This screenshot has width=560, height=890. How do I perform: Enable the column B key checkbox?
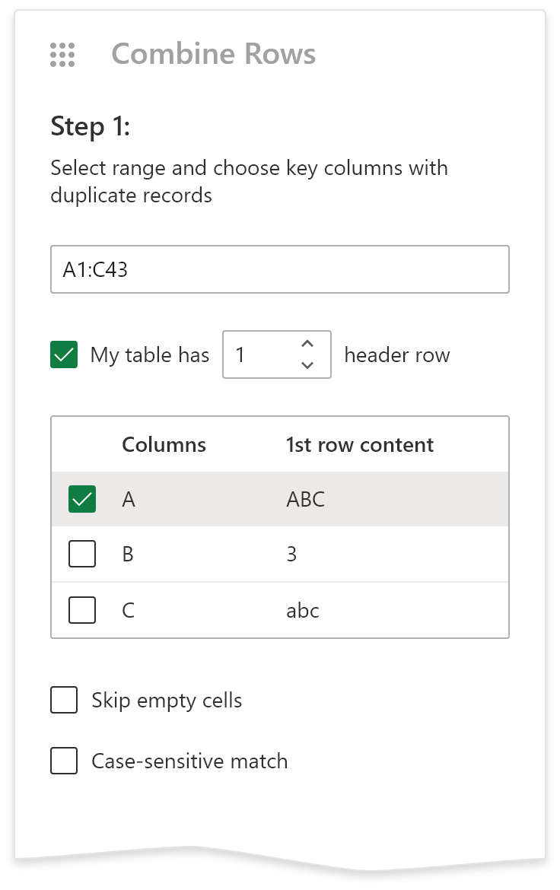pyautogui.click(x=81, y=555)
